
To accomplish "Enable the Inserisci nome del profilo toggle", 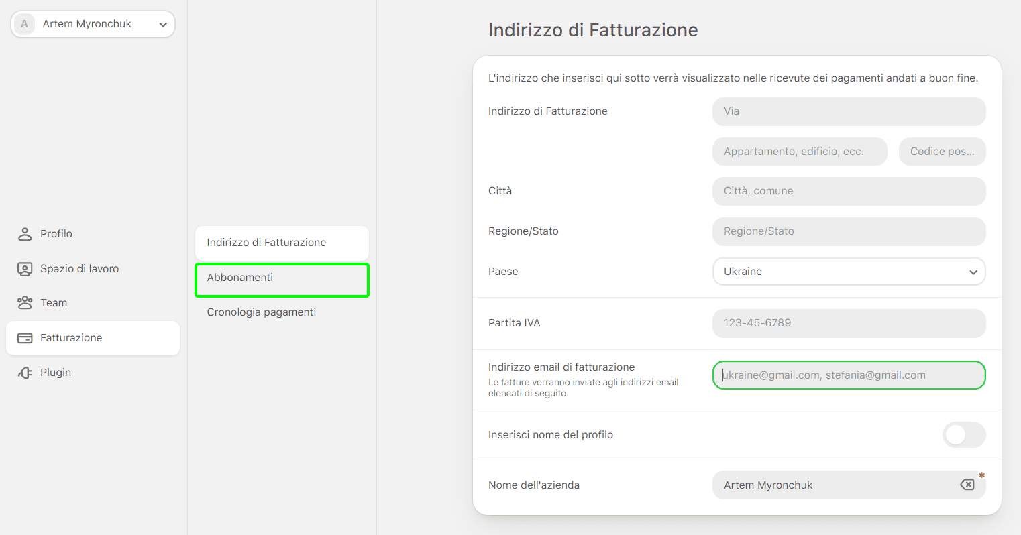I will coord(964,434).
